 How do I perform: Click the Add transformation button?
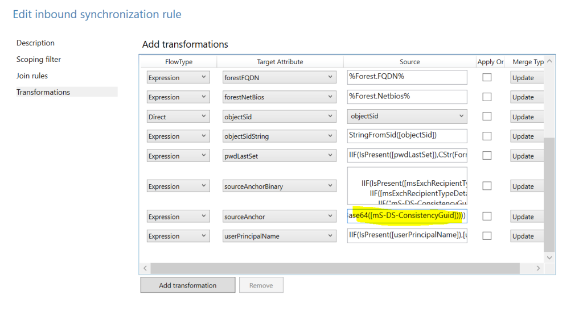[x=188, y=285]
